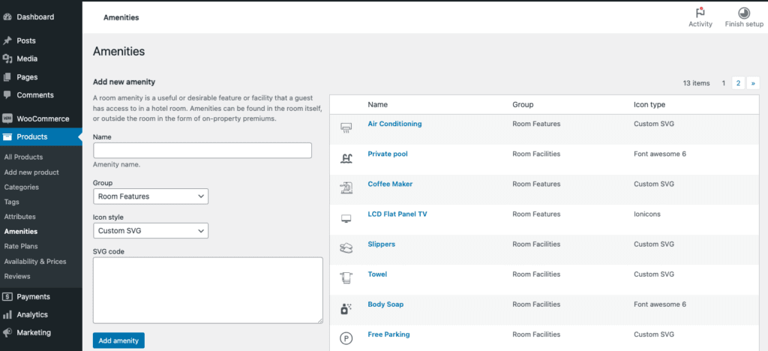This screenshot has width=768, height=351.
Task: Click the Body Soap amenity icon
Action: tap(346, 307)
